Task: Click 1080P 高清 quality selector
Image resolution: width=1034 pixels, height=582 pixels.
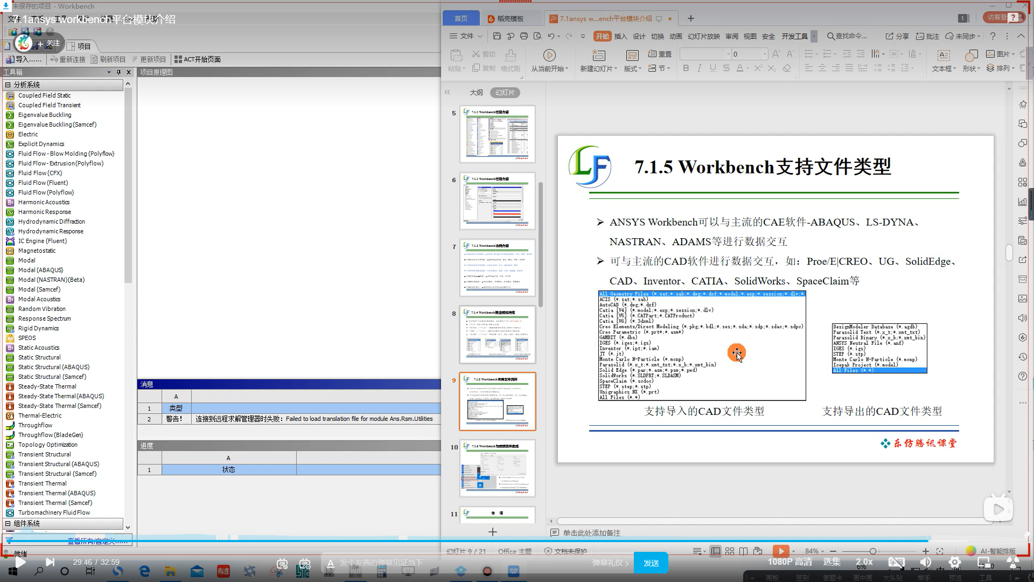Action: point(790,562)
